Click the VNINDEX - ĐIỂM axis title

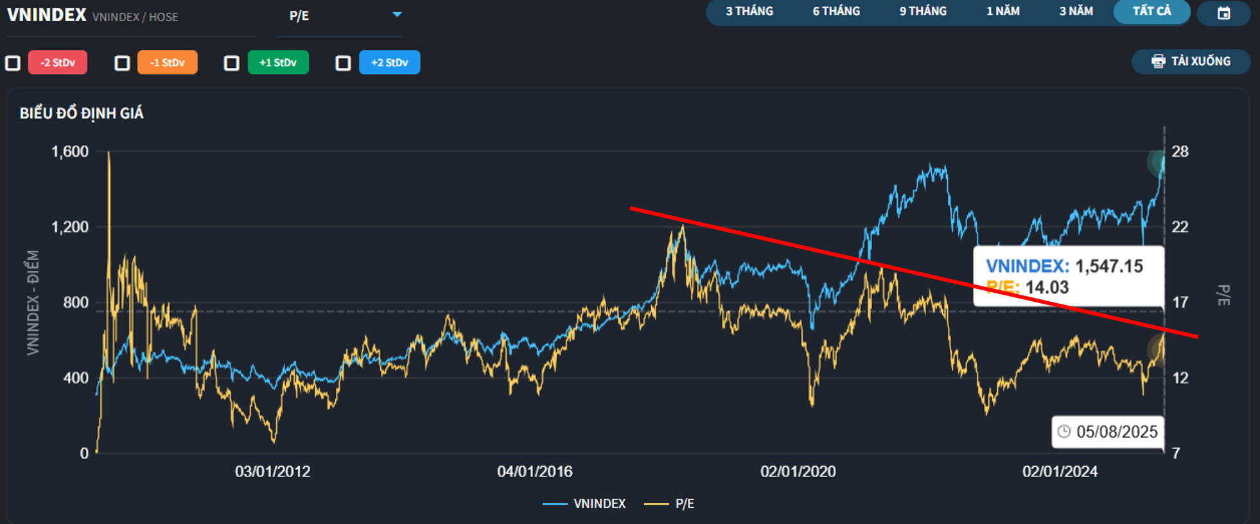click(33, 302)
